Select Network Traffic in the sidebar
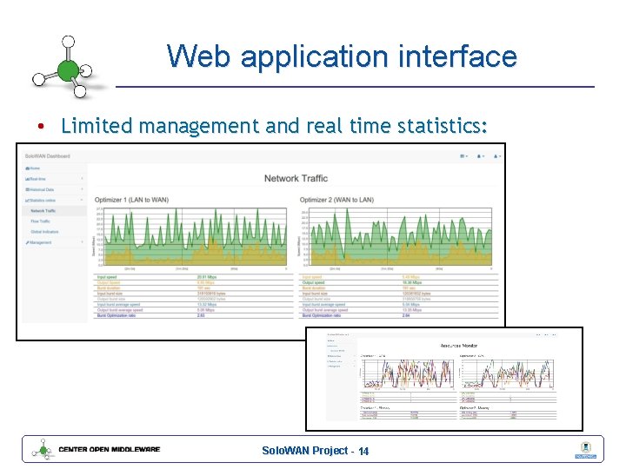 (x=54, y=210)
